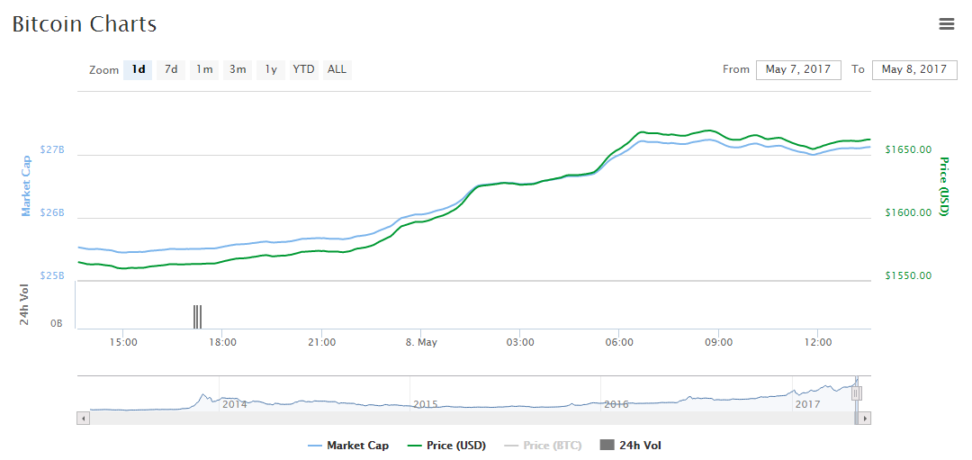Click the $25B market cap label
Image resolution: width=972 pixels, height=460 pixels.
[x=52, y=275]
